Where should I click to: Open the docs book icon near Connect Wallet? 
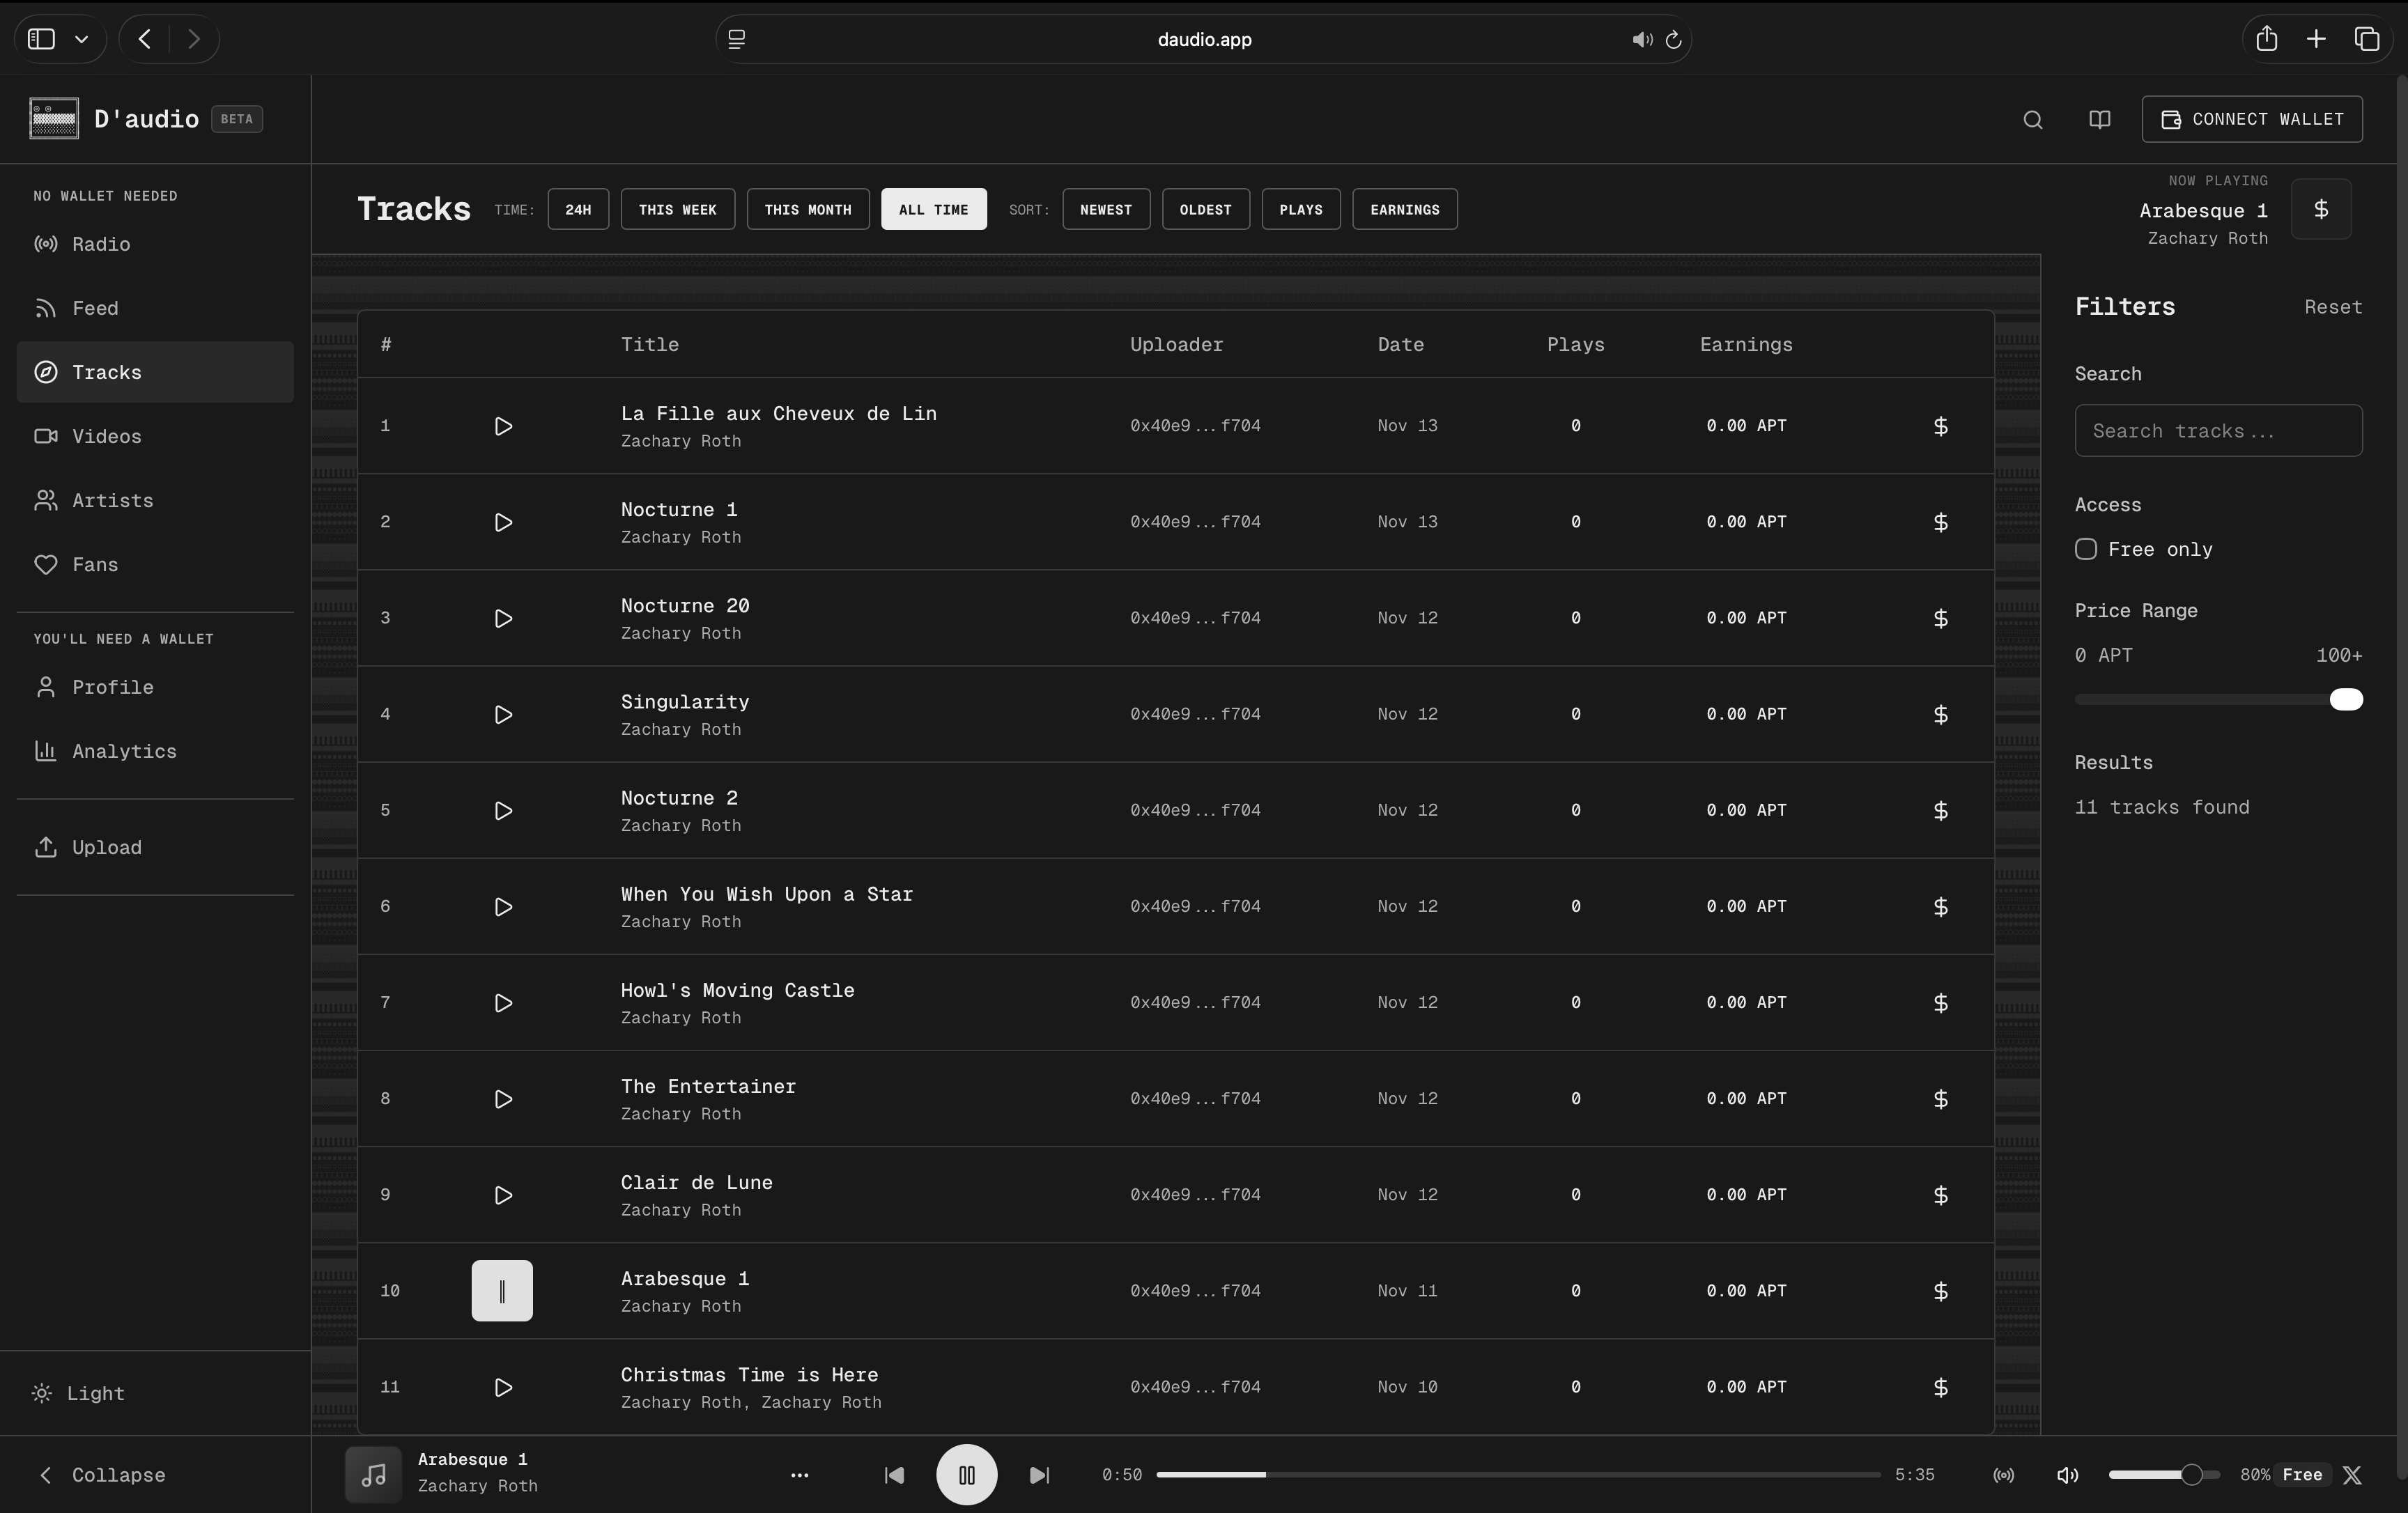[x=2098, y=119]
